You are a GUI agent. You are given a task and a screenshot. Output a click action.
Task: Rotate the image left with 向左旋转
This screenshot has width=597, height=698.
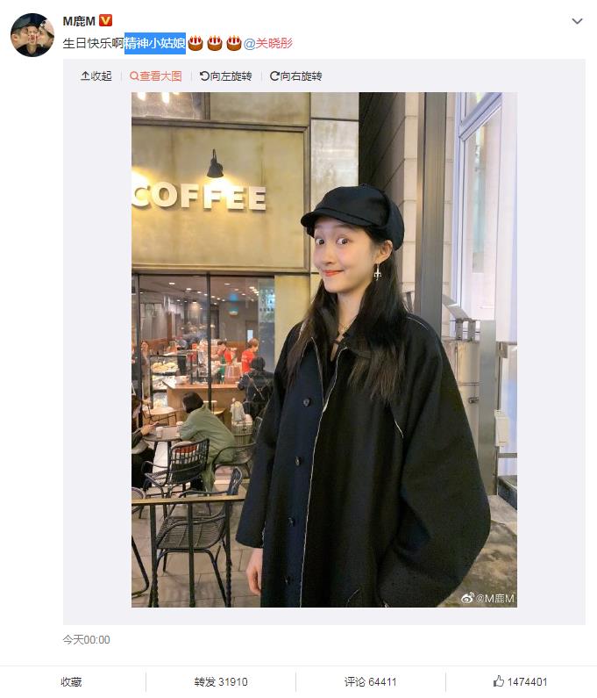click(226, 76)
